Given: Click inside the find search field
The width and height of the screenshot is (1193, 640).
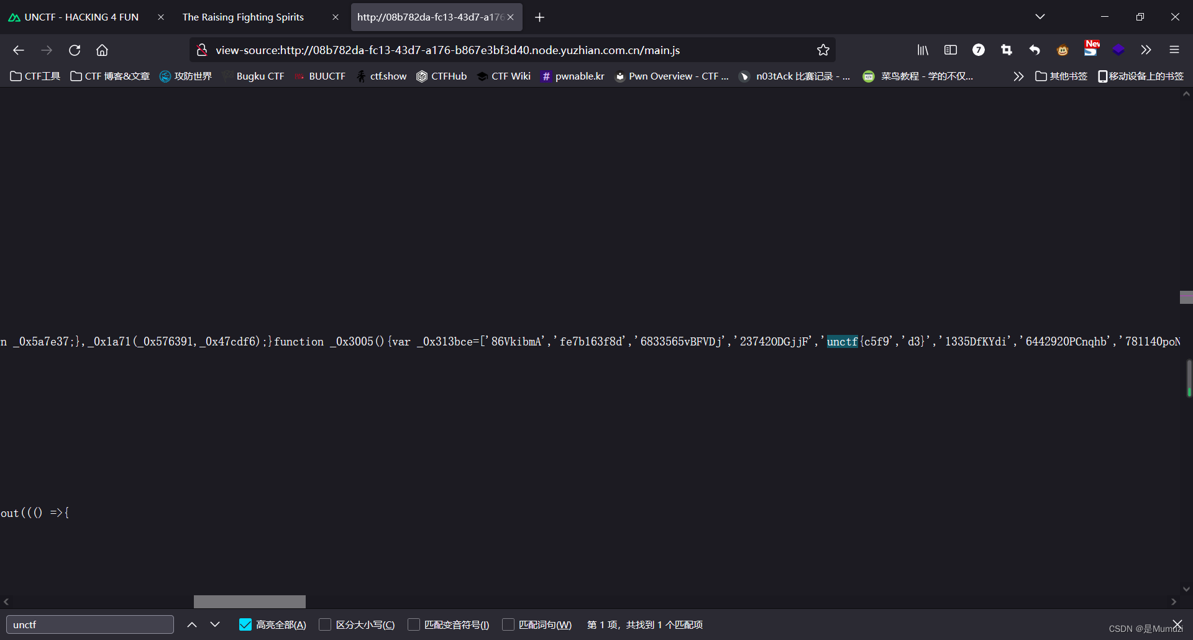Looking at the screenshot, I should (x=89, y=624).
